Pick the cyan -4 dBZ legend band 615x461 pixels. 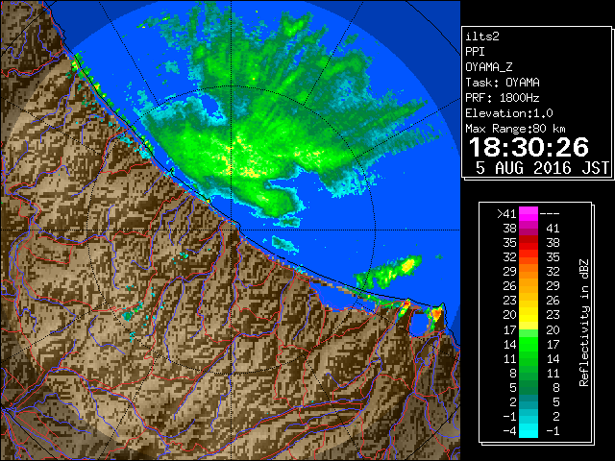tap(529, 430)
